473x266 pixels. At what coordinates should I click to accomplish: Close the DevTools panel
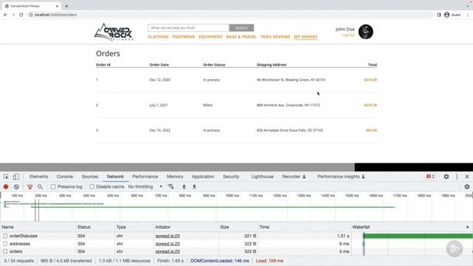pos(467,177)
